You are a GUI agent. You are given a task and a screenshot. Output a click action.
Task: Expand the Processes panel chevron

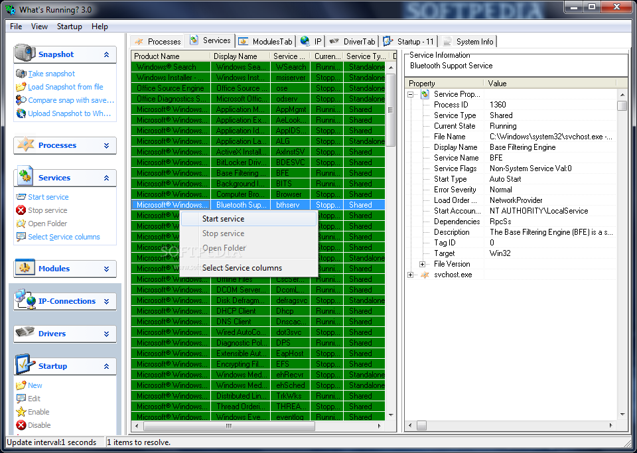[106, 145]
